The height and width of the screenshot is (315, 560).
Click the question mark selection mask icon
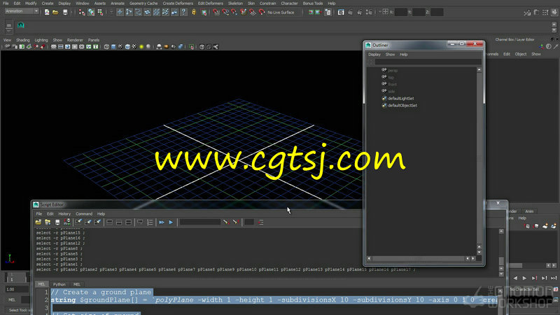183,12
